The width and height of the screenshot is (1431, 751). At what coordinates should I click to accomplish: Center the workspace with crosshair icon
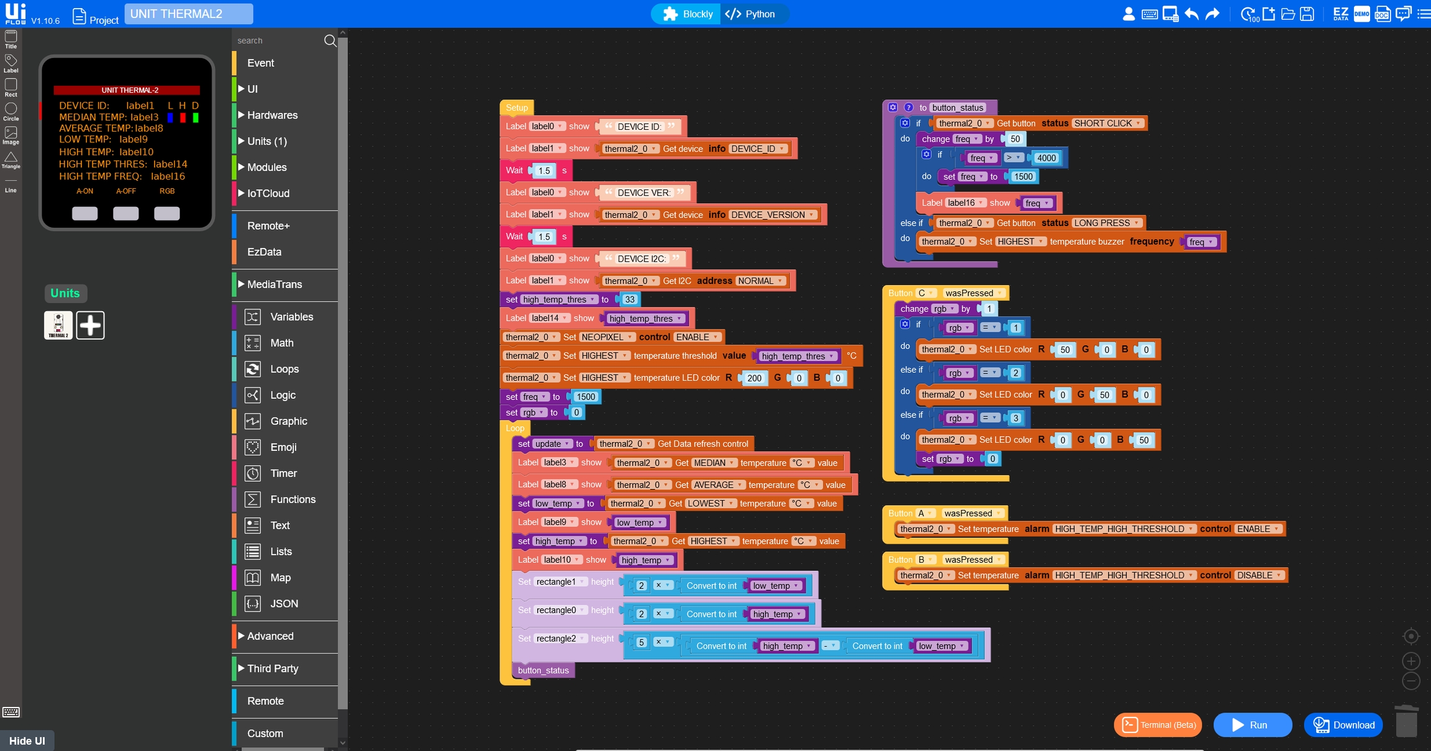tap(1411, 636)
